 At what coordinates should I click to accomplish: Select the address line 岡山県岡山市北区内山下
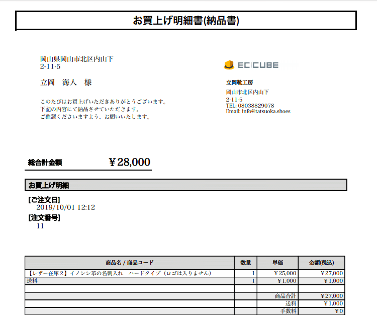point(77,59)
